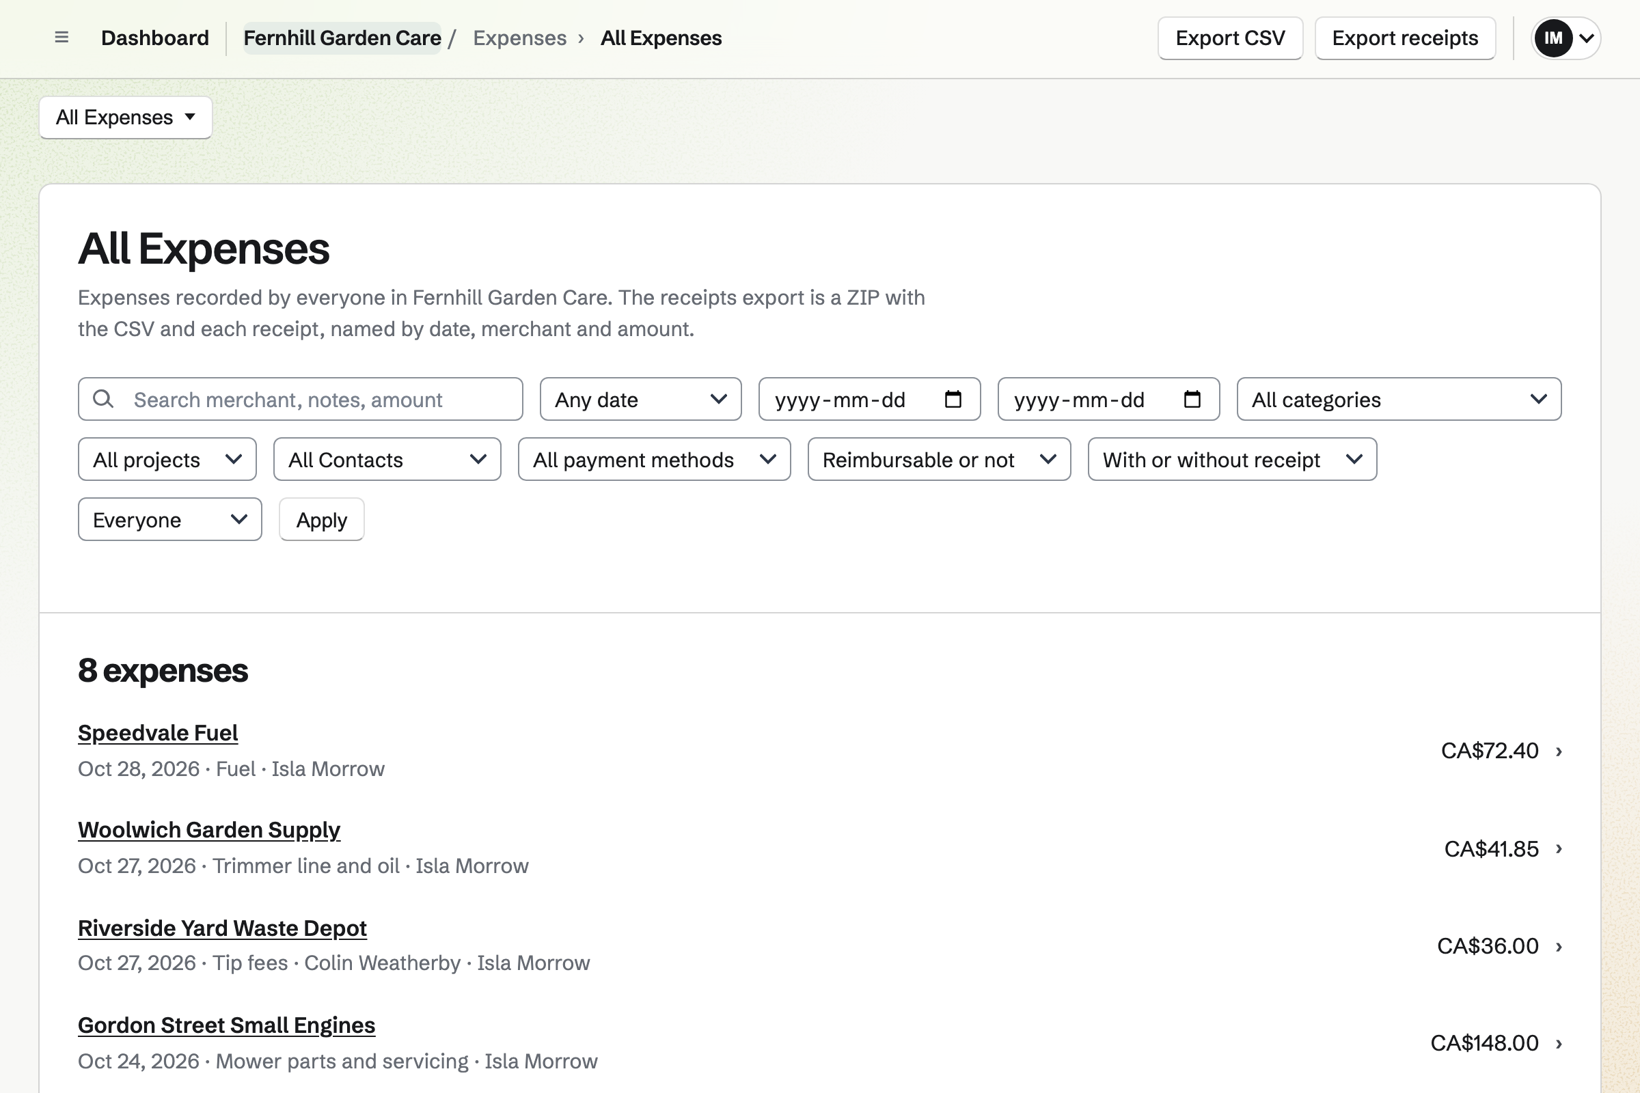Open the Any date dropdown
This screenshot has width=1640, height=1093.
coord(640,399)
